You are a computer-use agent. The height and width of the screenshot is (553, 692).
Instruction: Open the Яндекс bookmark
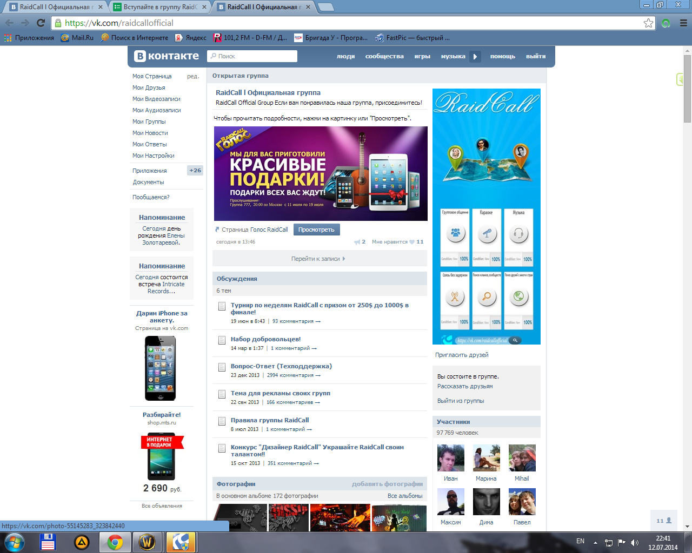(191, 38)
